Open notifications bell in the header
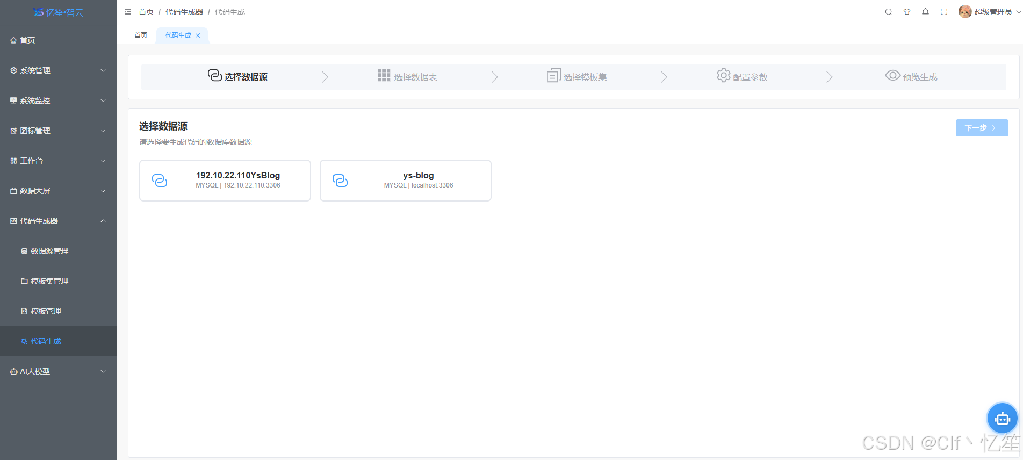The width and height of the screenshot is (1023, 460). [925, 12]
